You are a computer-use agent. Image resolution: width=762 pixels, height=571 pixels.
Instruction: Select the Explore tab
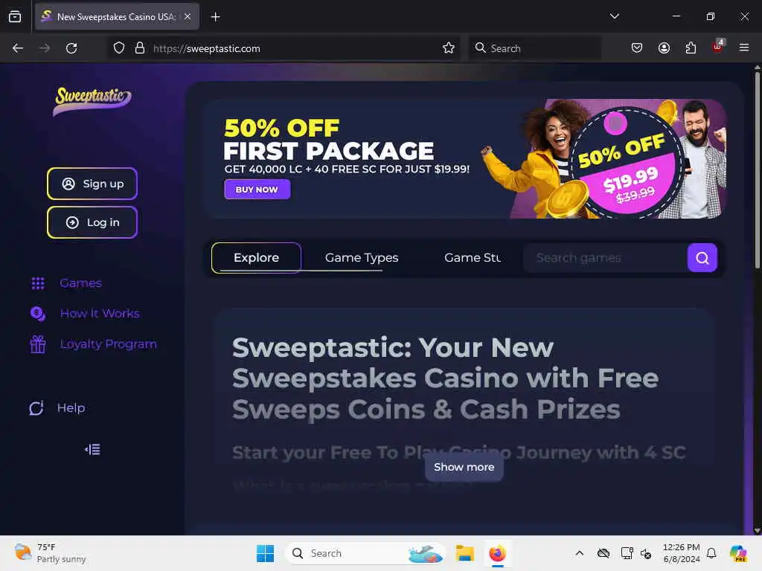256,258
